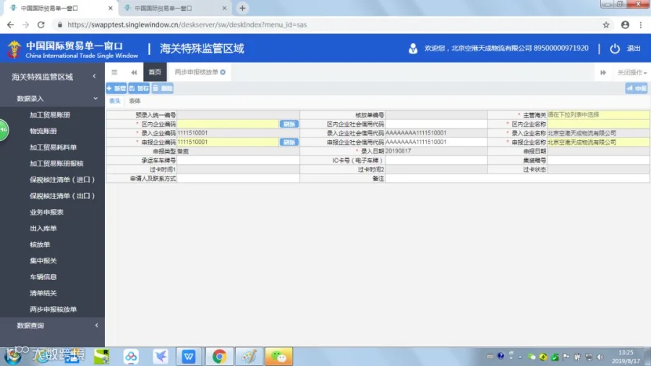Close the 两步申报核放单 tab
This screenshot has height=366, width=651.
pos(223,72)
